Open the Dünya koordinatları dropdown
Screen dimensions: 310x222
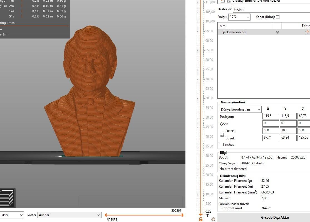(240, 109)
